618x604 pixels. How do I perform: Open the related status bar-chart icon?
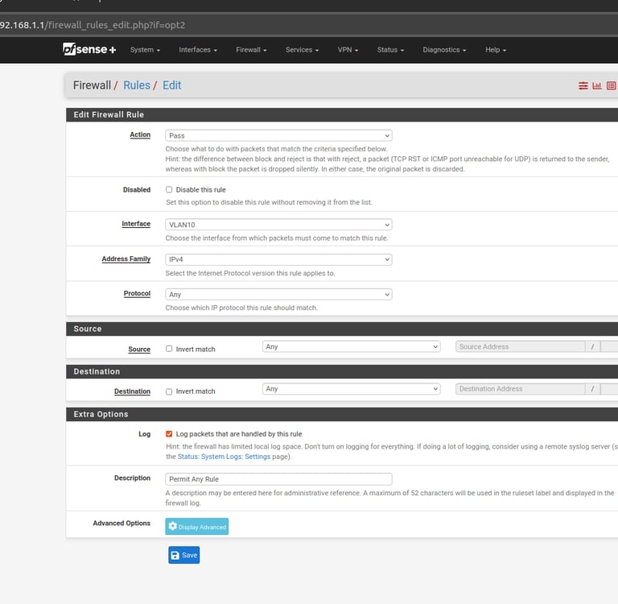click(x=597, y=85)
